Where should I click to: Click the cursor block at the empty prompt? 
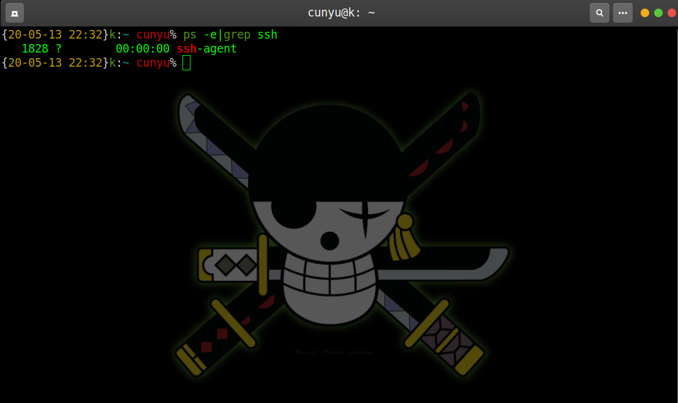click(x=186, y=63)
